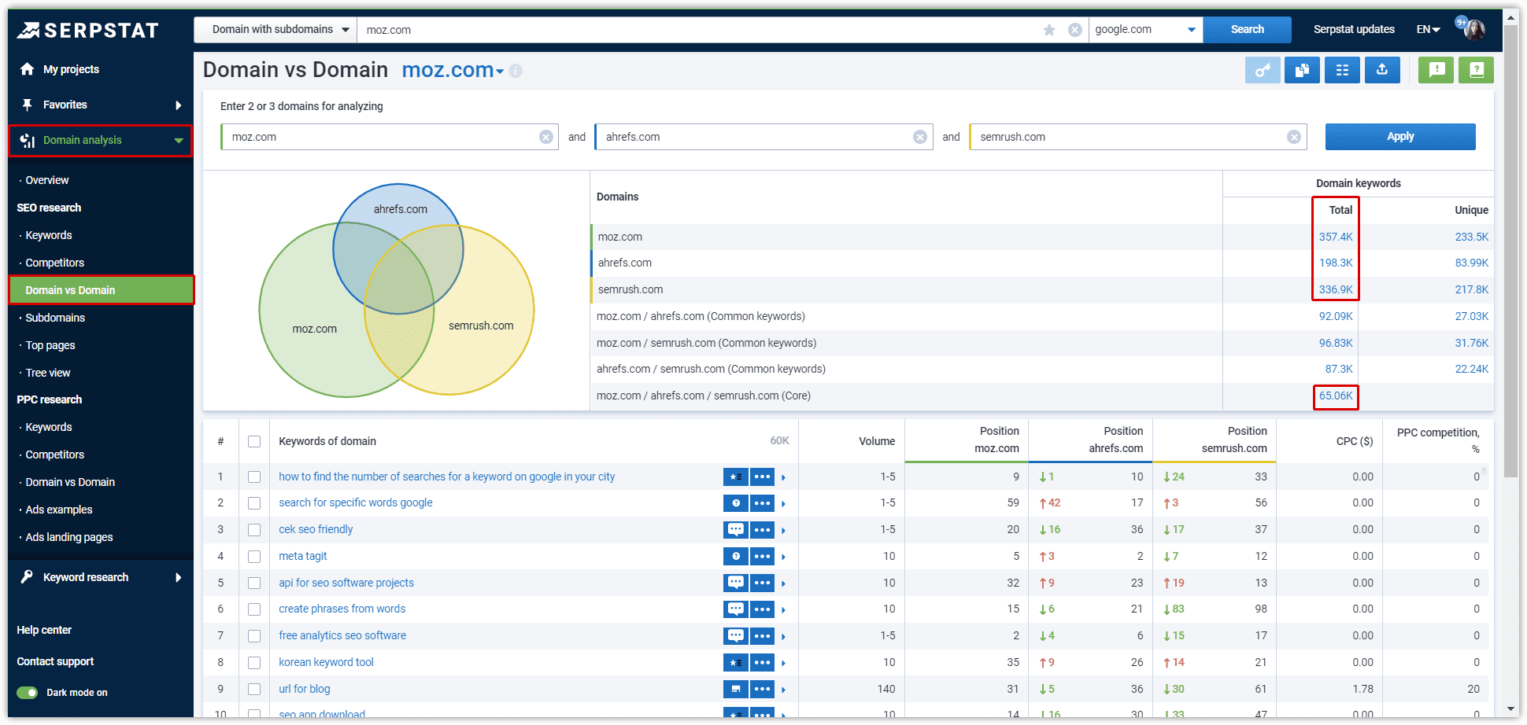The image size is (1527, 725).
Task: Clear the moz.com domain field
Action: click(x=545, y=137)
